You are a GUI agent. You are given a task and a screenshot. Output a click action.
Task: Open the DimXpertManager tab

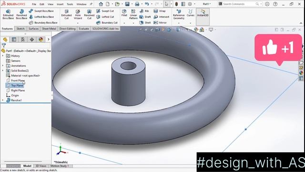(32, 39)
